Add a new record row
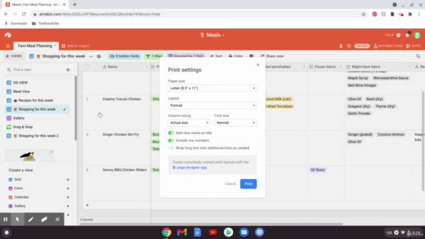This screenshot has height=239, width=425. (x=87, y=205)
